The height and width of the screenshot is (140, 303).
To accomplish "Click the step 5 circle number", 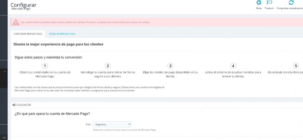I will pos(296,66).
